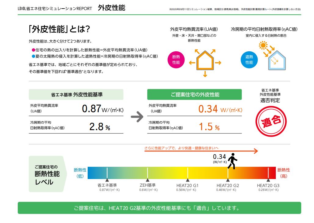The image size is (314, 223).
Task: Click the gray arrow between the two panels
Action: coord(137,117)
